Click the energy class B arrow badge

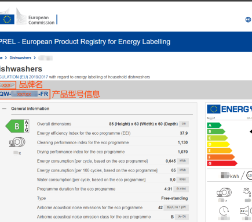17,126
